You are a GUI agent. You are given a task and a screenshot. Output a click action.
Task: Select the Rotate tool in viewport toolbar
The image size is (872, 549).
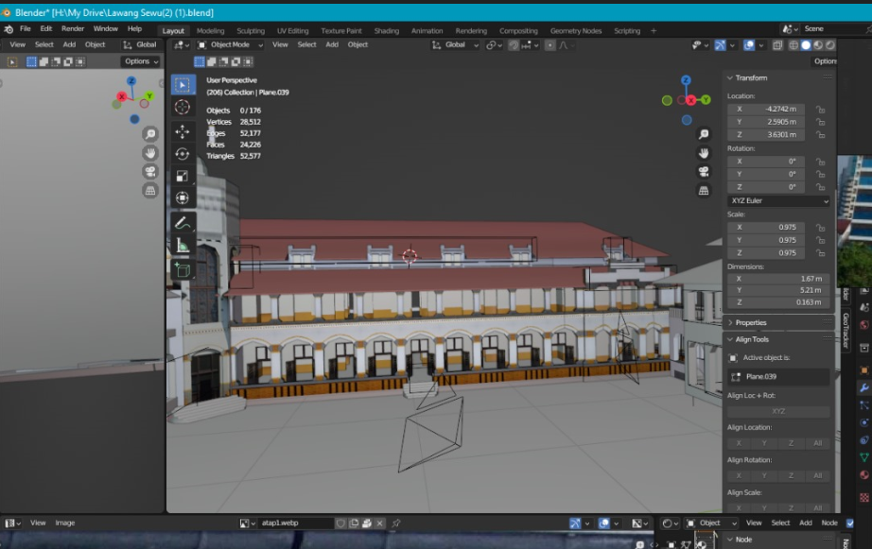coord(183,153)
